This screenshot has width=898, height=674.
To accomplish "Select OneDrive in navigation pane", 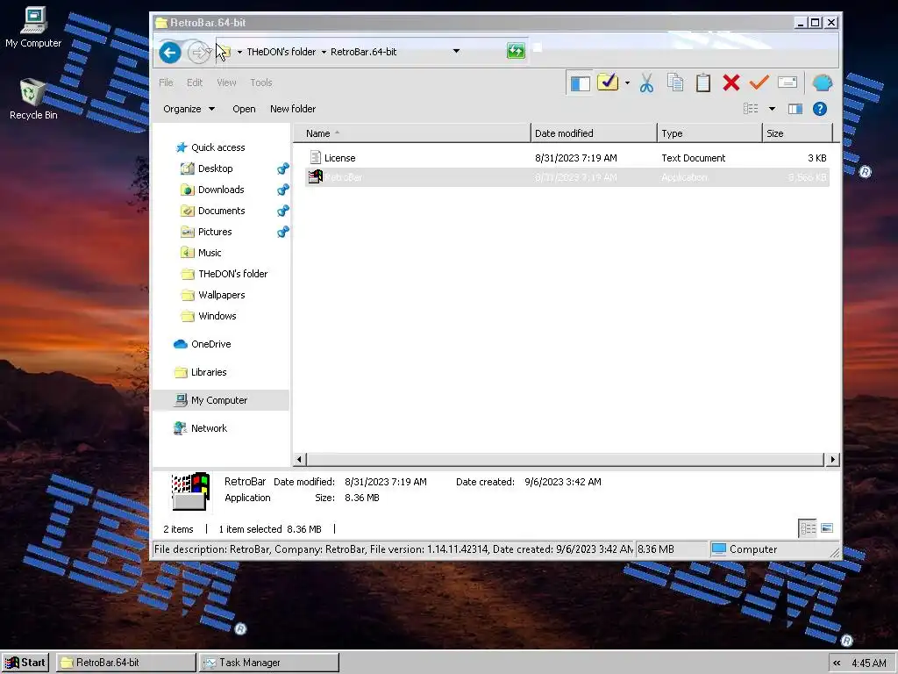I will (x=210, y=344).
